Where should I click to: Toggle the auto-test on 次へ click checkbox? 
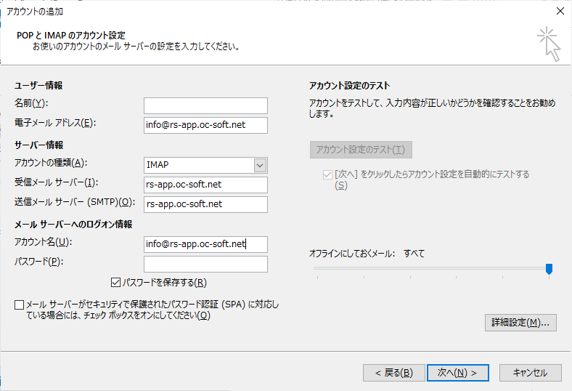pyautogui.click(x=327, y=174)
